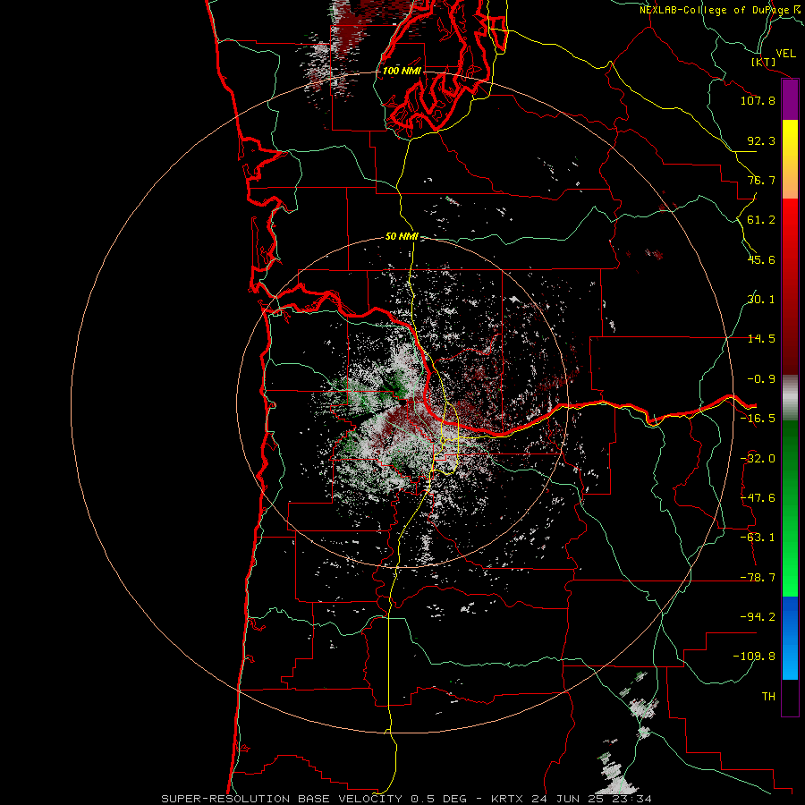The height and width of the screenshot is (805, 805).
Task: Pick the purple segment of the color bar
Action: tap(790, 100)
